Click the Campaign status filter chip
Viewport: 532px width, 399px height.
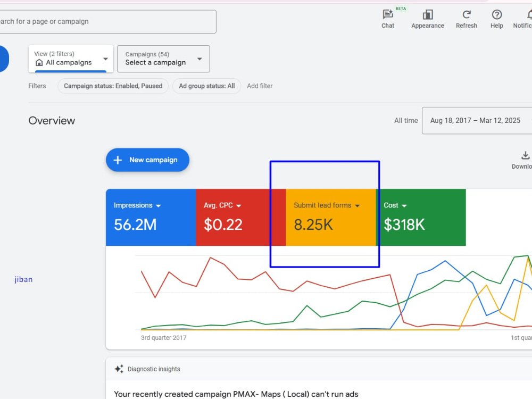pos(113,86)
